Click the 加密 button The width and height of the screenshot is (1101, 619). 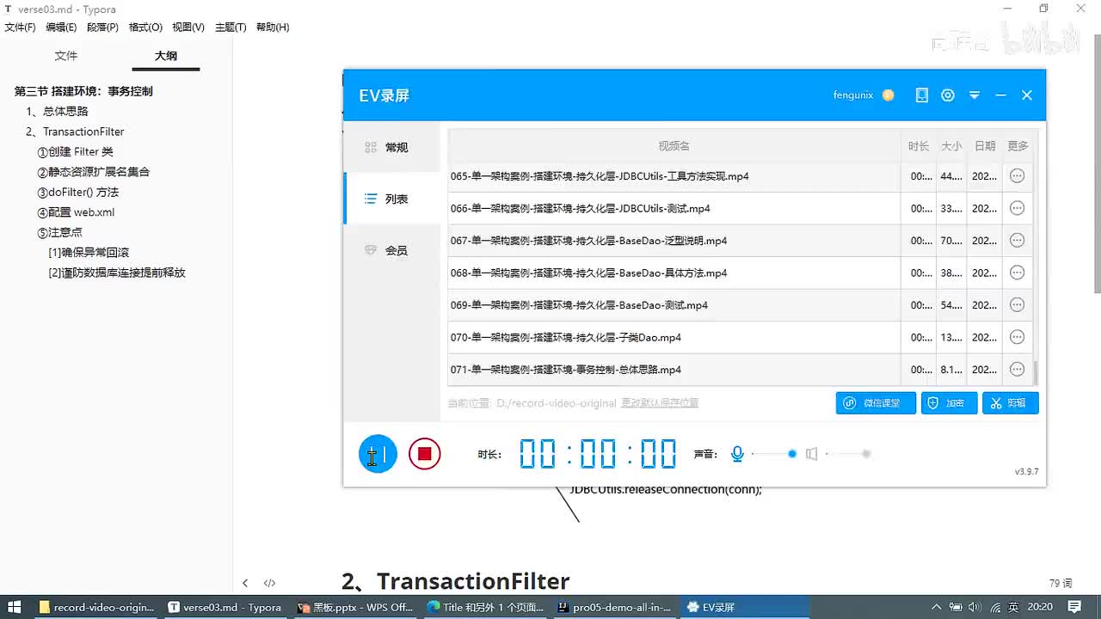(949, 402)
